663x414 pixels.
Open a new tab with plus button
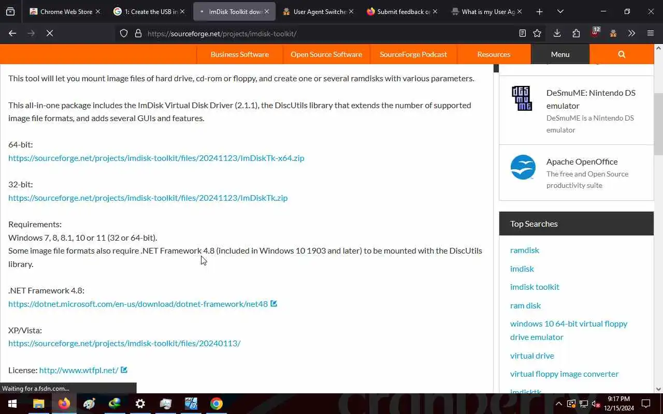[x=539, y=11]
